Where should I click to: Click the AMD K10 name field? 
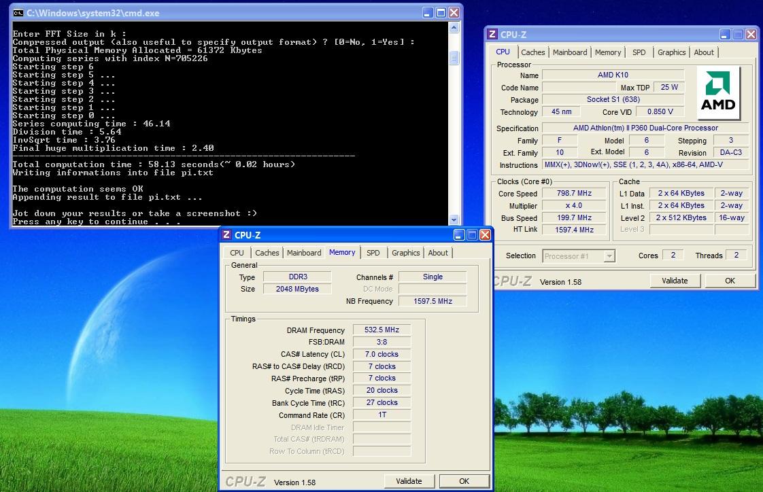[613, 75]
